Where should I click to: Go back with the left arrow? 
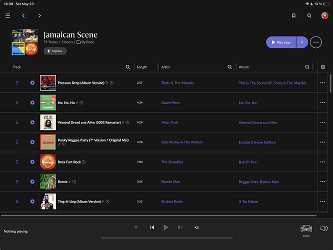pos(23,15)
